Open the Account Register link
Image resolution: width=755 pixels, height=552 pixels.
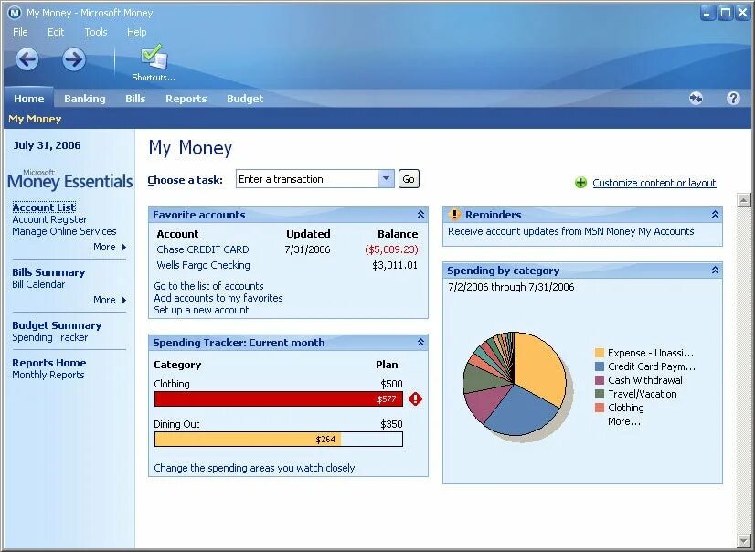[x=49, y=219]
